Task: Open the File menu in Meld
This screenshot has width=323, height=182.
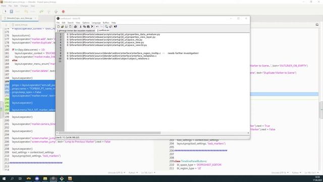Action: click(x=10, y=6)
